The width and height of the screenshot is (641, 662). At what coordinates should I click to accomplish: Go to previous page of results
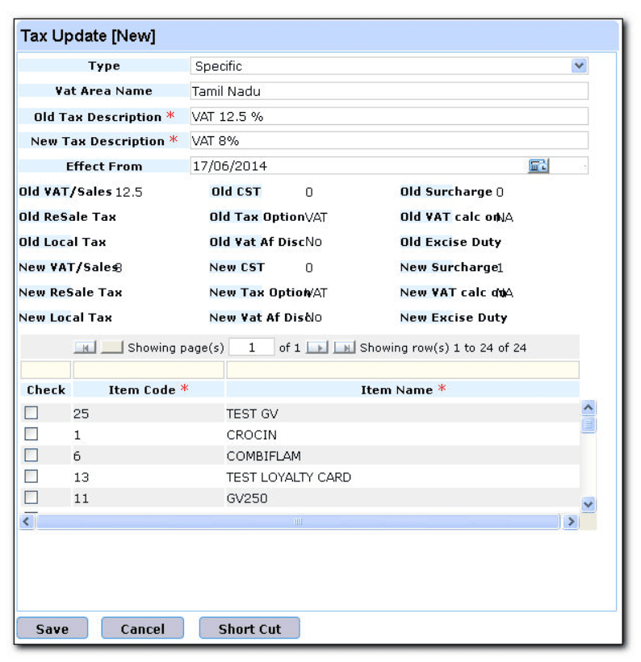(x=112, y=348)
